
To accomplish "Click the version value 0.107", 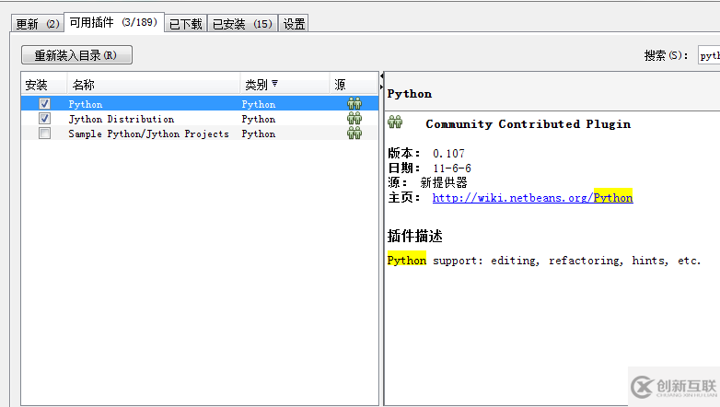I will (448, 154).
